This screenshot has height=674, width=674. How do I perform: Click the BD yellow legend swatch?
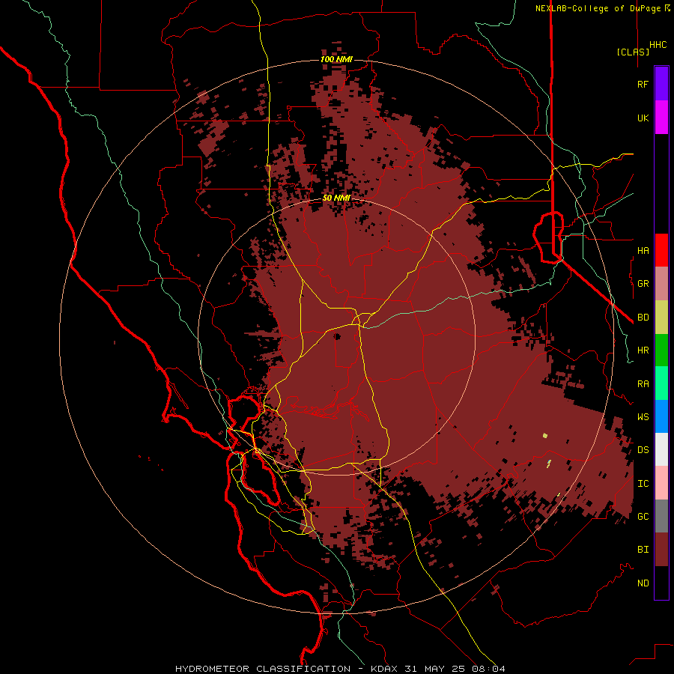(661, 318)
